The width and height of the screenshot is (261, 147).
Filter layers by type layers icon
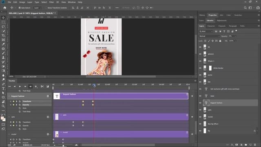tap(224, 31)
